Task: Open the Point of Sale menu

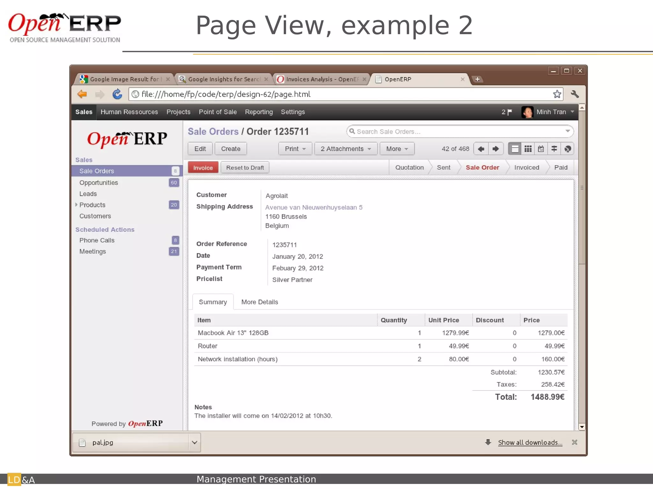Action: click(x=218, y=112)
